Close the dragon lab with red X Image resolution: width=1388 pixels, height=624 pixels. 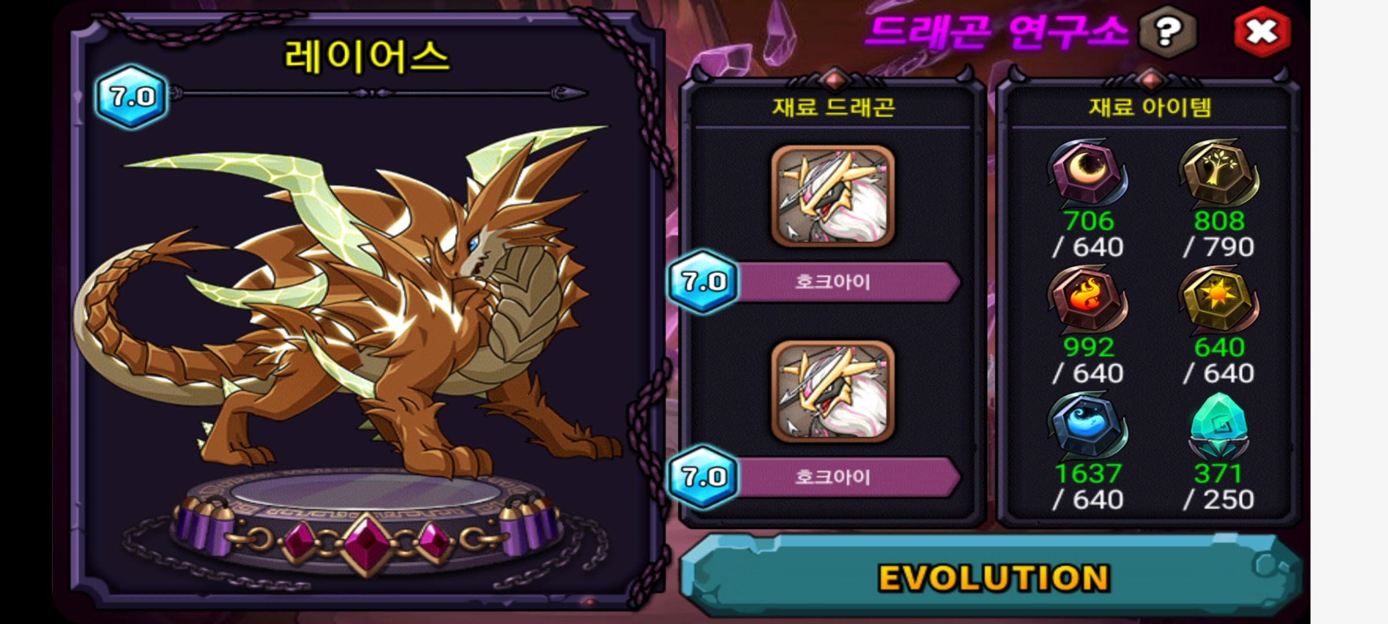coord(1262,31)
